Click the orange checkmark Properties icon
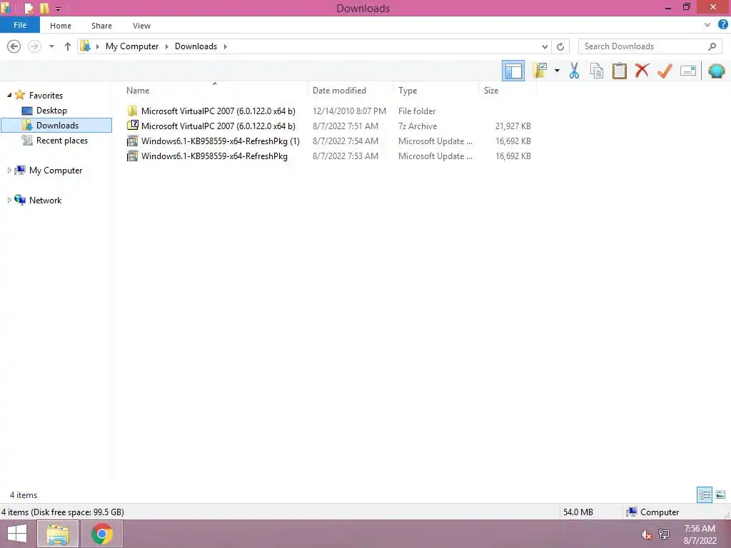The height and width of the screenshot is (548, 731). point(665,71)
